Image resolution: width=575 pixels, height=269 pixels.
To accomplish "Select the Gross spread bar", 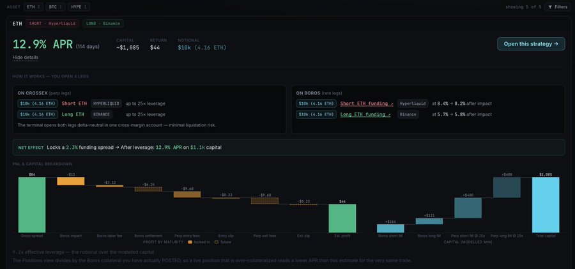I will click(32, 204).
